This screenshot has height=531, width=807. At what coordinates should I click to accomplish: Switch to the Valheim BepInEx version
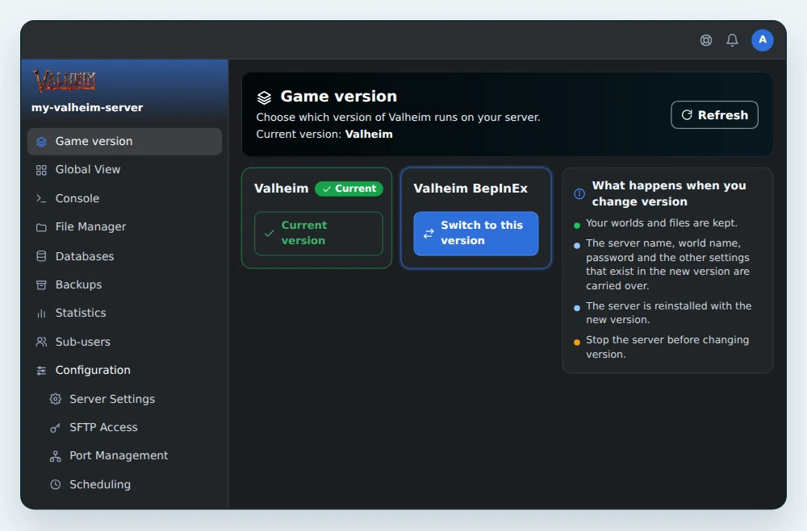(x=476, y=234)
